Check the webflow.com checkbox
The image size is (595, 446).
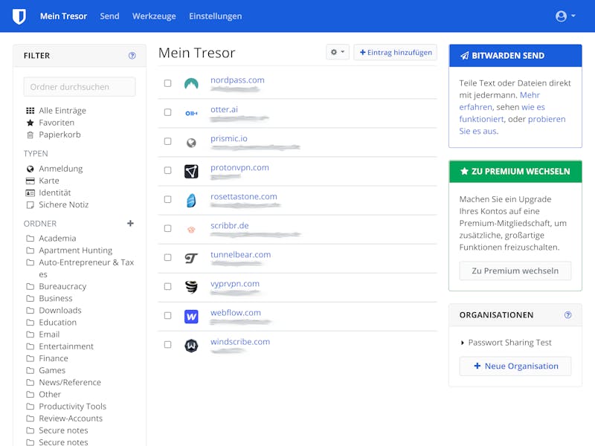(x=167, y=315)
